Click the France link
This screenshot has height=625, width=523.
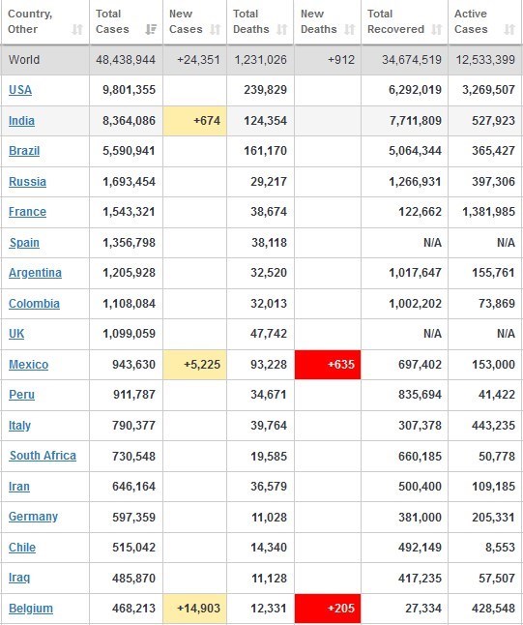tap(27, 212)
